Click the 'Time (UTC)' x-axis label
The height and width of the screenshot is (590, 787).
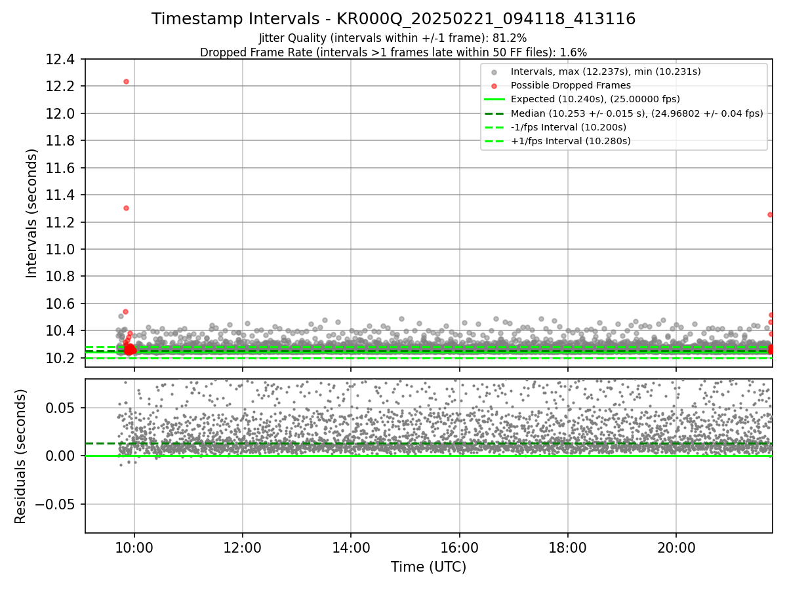pyautogui.click(x=429, y=567)
